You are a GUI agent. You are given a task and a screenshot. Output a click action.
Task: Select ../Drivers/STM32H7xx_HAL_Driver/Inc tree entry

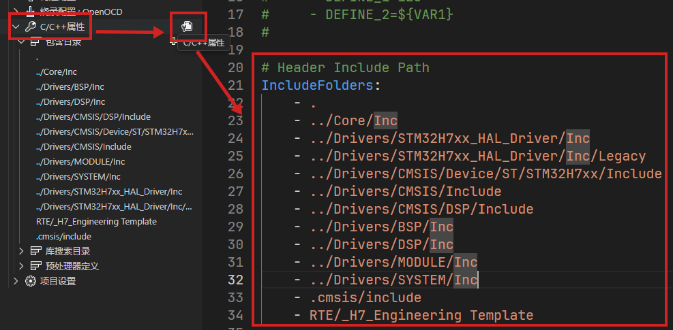(109, 192)
